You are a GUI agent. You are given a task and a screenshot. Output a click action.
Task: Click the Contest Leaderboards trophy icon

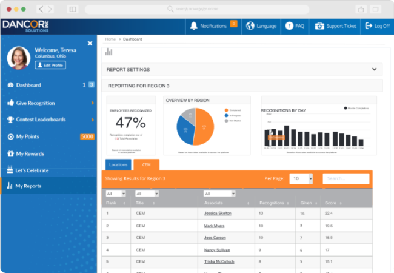point(10,120)
